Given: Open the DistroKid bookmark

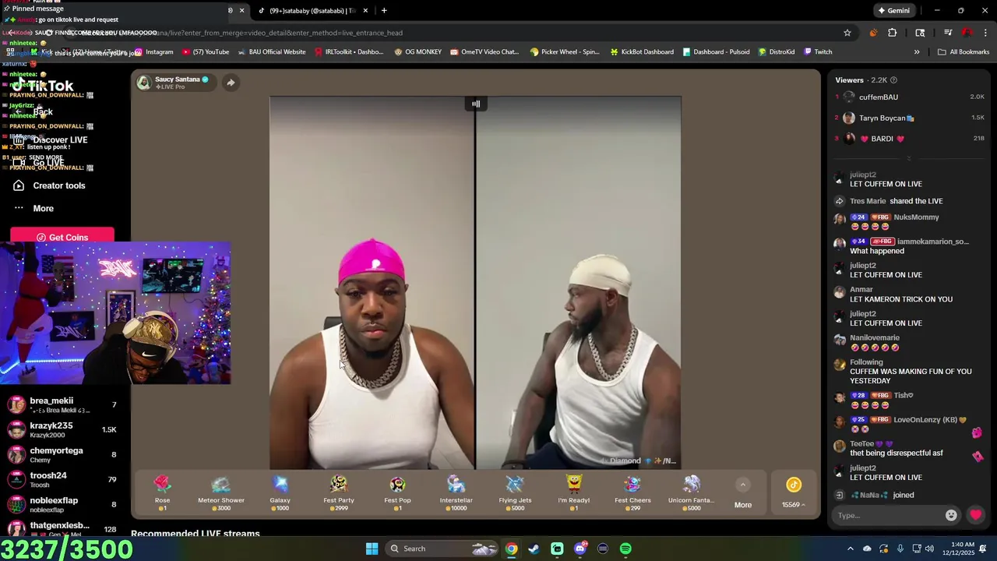Looking at the screenshot, I should pos(775,52).
